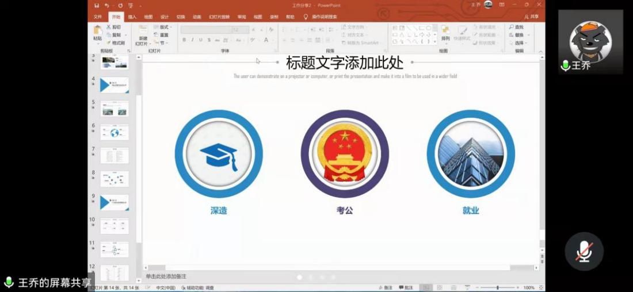
Task: Switch to 动画 ribbon tab
Action: point(197,17)
